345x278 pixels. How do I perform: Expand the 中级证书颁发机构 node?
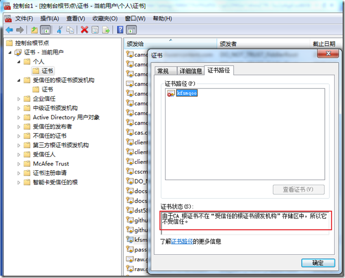(x=19, y=108)
